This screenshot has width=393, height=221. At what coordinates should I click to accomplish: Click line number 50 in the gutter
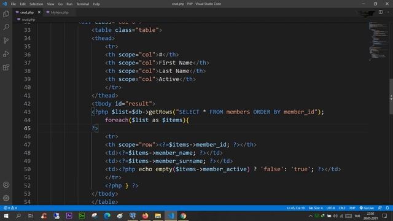point(27,169)
